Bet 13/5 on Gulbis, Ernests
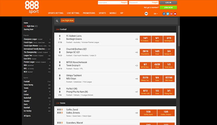 (166, 113)
